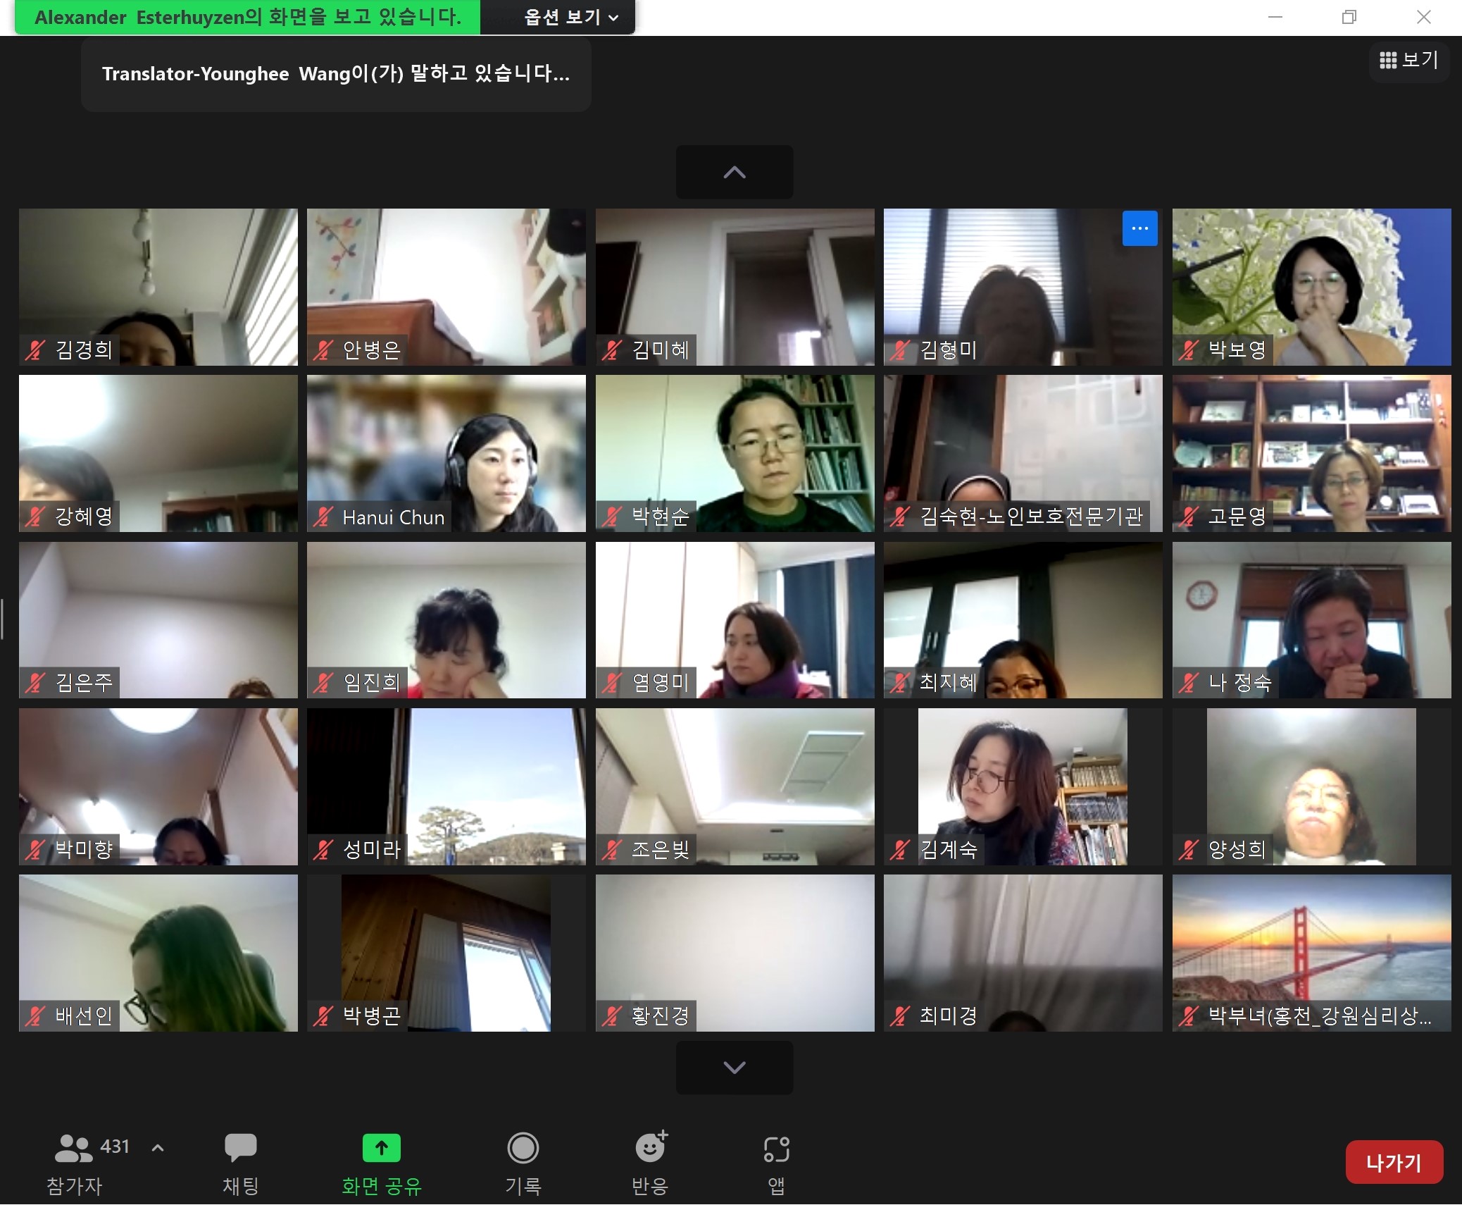The image size is (1462, 1205).
Task: Go to next gallery page arrow
Action: (735, 1068)
